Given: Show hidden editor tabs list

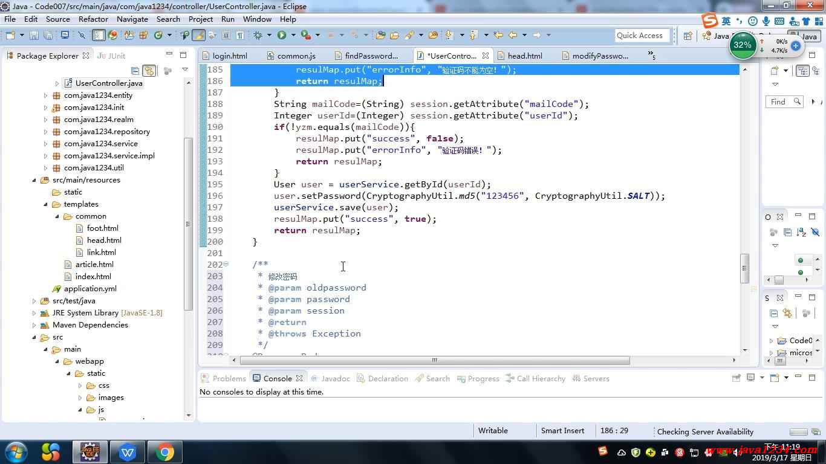Looking at the screenshot, I should [651, 56].
